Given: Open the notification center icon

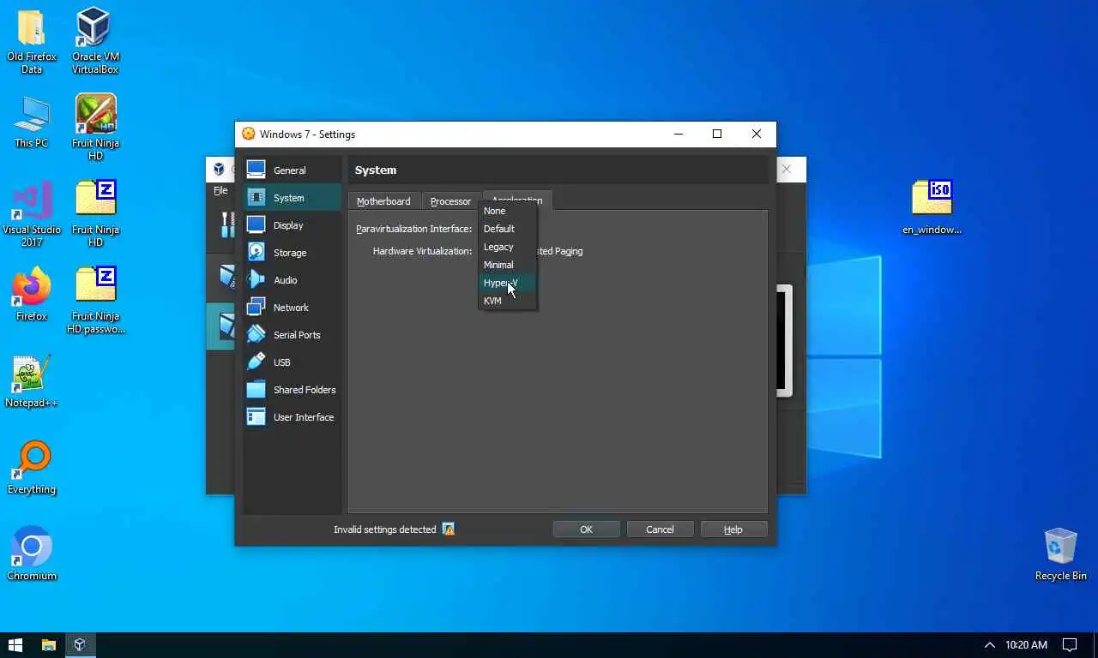Looking at the screenshot, I should click(x=1070, y=644).
